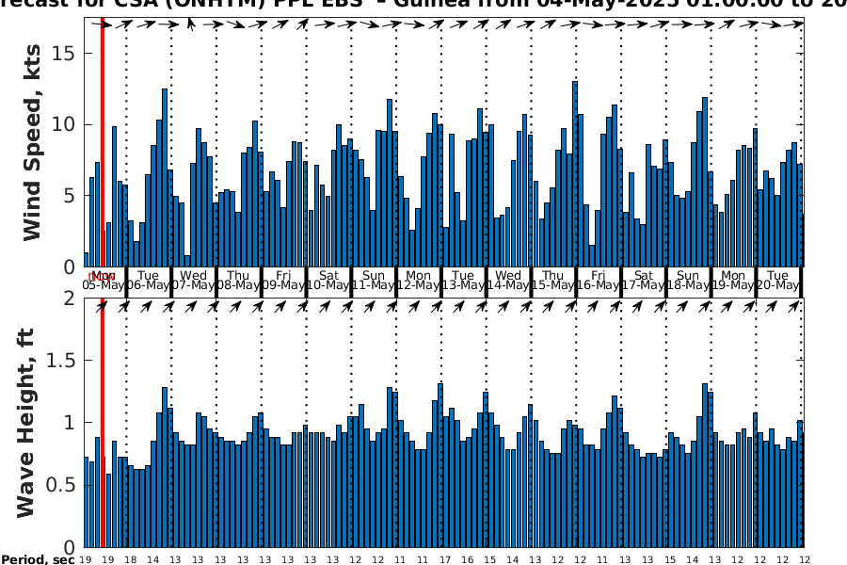Click the 1.5 tick on wave height axis
Image resolution: width=847 pixels, height=565 pixels.
pos(60,360)
